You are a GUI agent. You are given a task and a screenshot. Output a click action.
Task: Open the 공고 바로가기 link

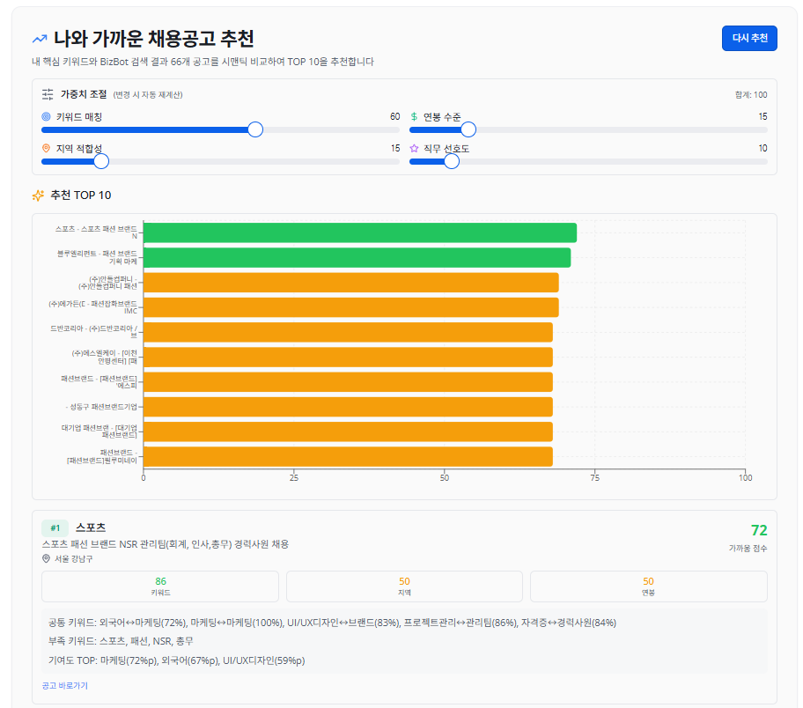tap(64, 685)
